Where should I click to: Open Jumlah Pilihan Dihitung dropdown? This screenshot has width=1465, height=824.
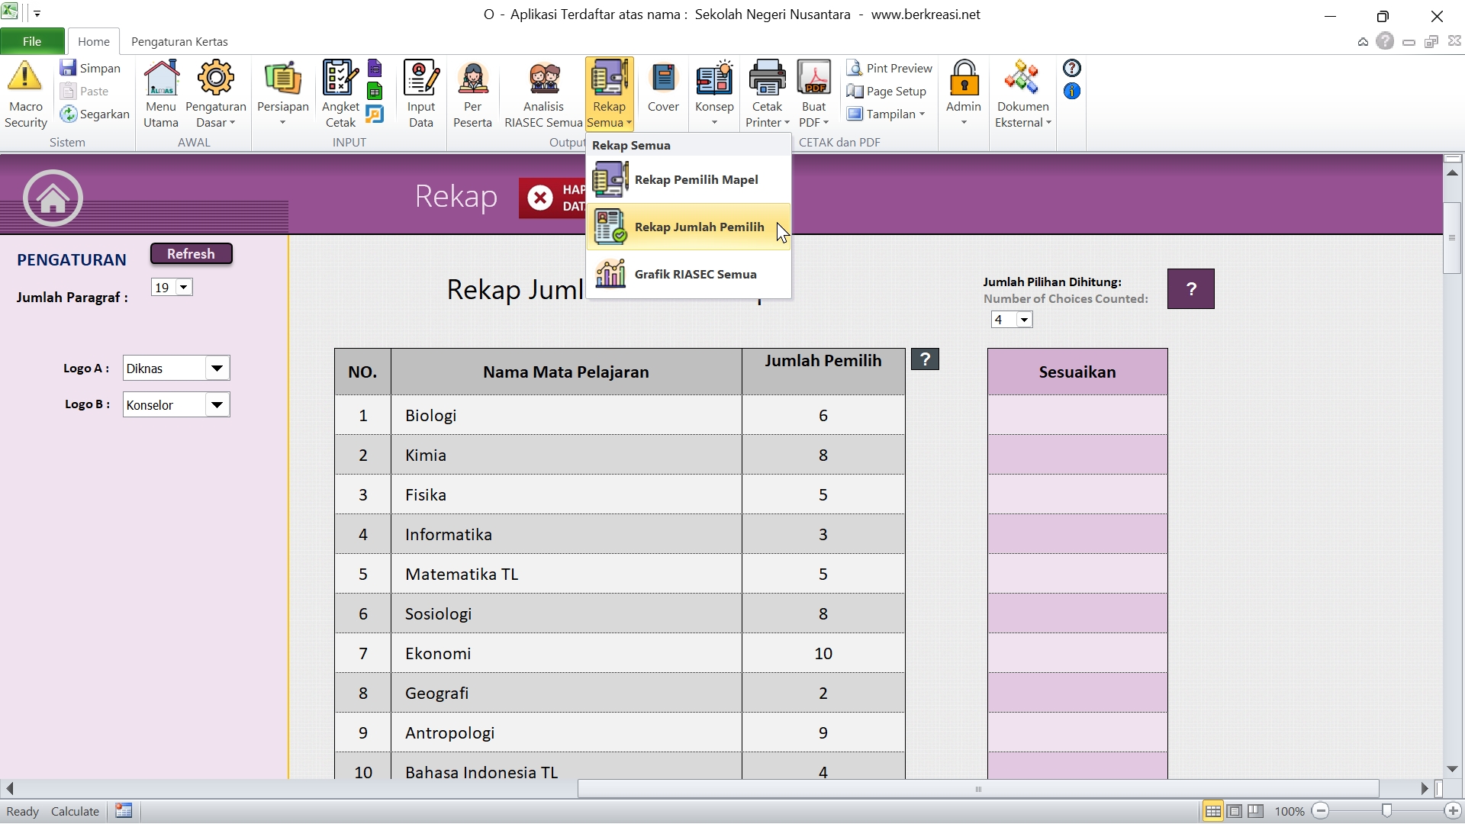(1024, 320)
